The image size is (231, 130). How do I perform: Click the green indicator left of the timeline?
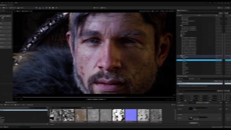(x=21, y=99)
